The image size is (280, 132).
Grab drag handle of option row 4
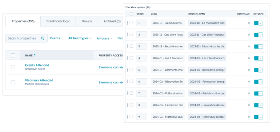(127, 58)
